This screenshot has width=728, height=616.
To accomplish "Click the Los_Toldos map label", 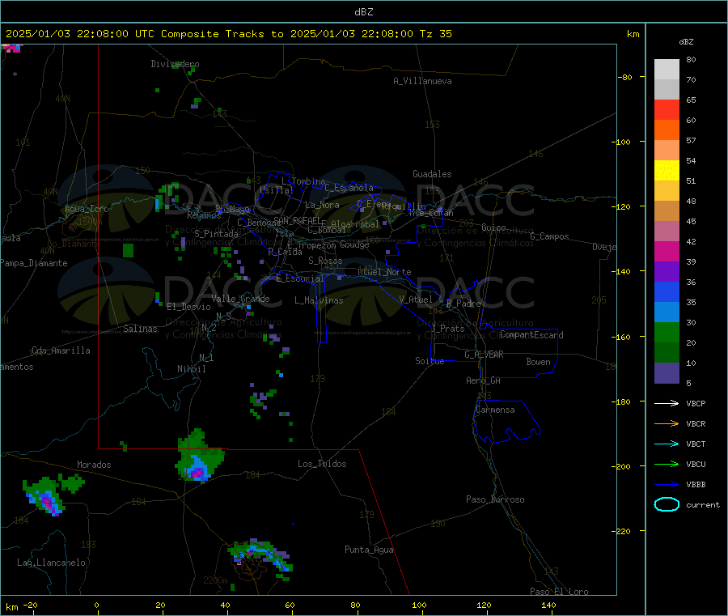I will click(322, 464).
